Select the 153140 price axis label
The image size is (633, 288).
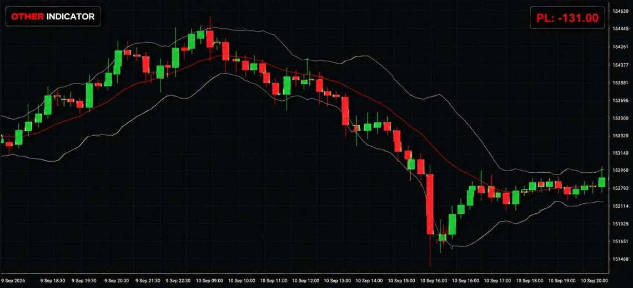pos(621,153)
